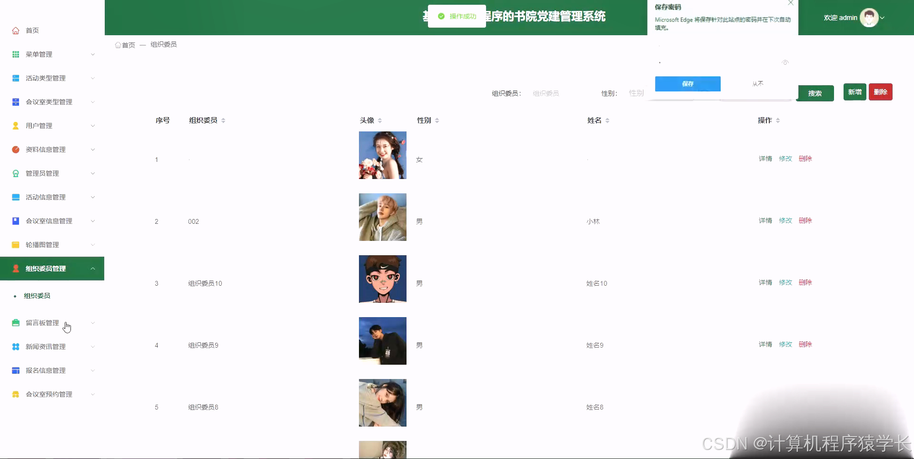
Task: Open the admin account dropdown arrow
Action: [x=883, y=18]
